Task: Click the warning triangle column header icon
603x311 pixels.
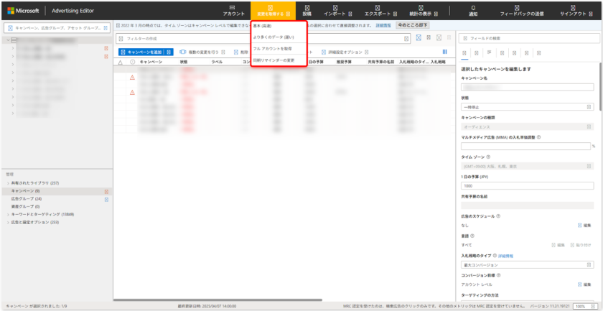Action: point(121,62)
